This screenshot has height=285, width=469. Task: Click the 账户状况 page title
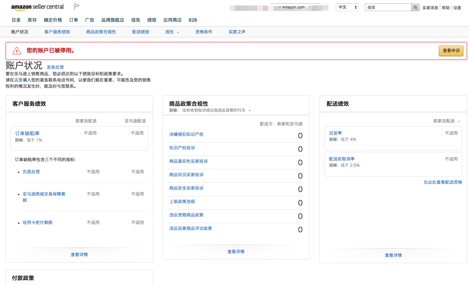point(24,66)
